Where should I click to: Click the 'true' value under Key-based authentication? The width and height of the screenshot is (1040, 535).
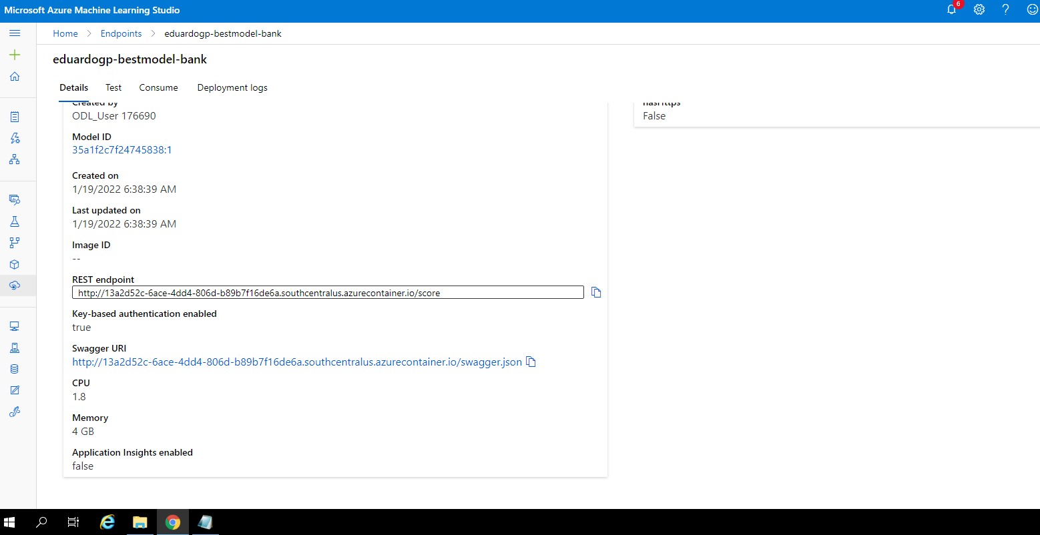click(81, 328)
